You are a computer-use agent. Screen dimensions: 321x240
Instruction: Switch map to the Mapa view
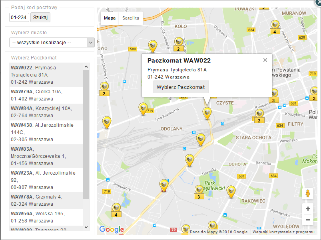[x=110, y=18]
